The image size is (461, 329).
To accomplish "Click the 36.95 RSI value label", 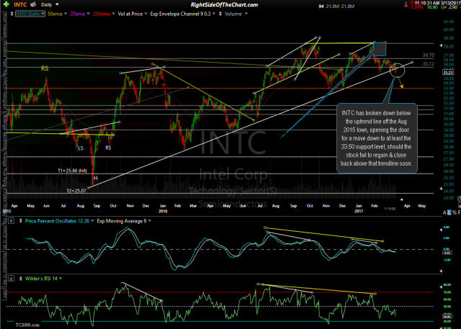I will 447,317.
